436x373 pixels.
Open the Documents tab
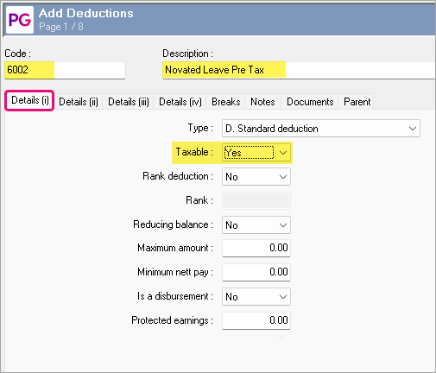tap(310, 102)
